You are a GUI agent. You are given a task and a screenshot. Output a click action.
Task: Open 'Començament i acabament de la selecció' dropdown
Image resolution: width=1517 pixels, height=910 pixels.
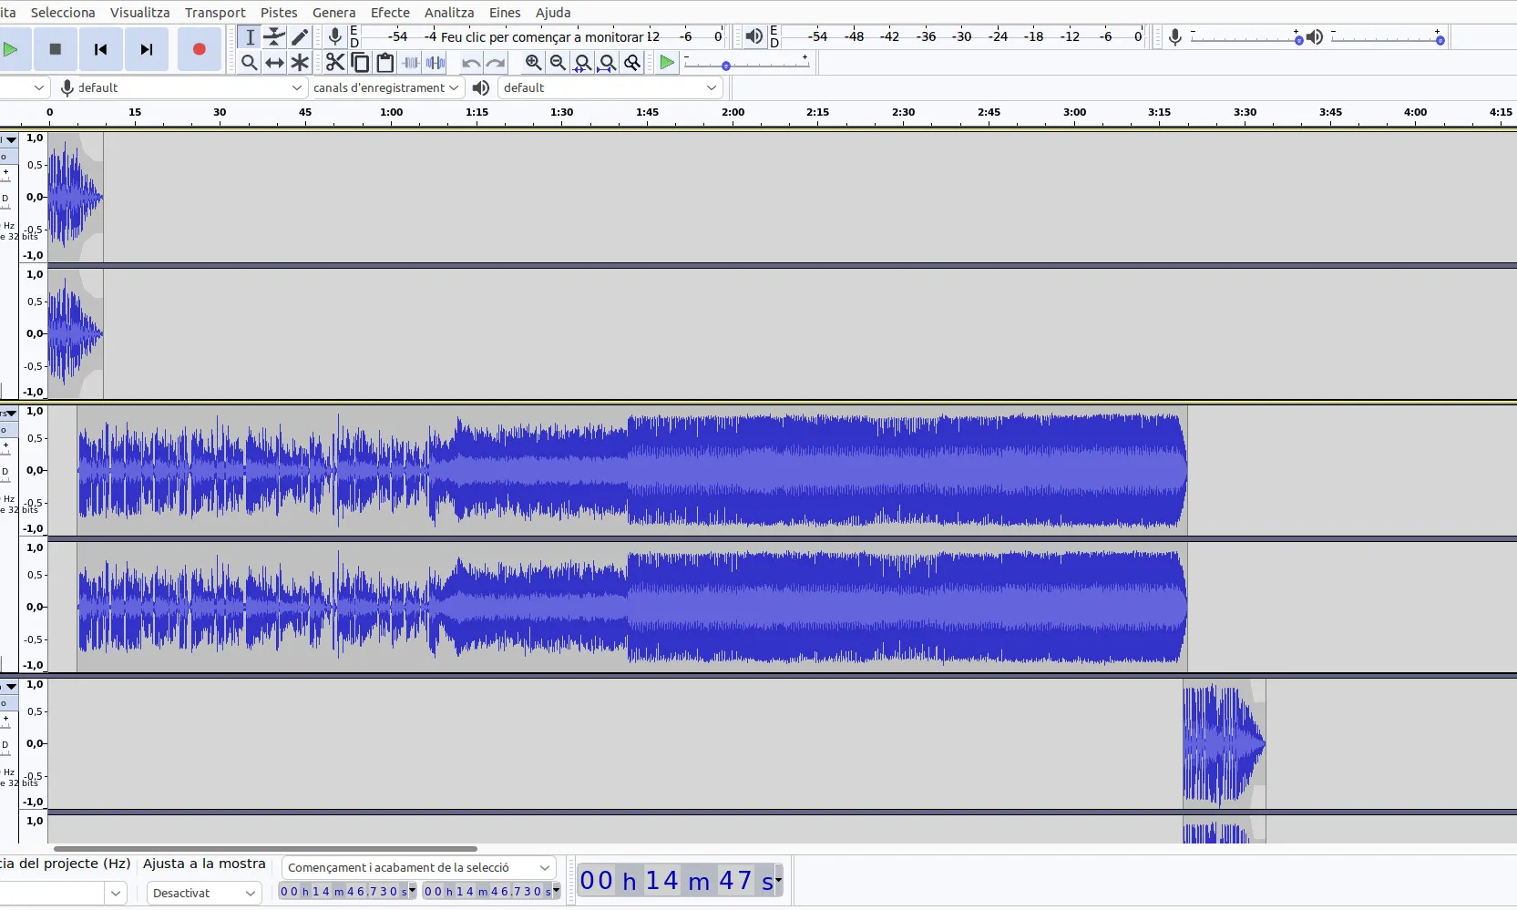(418, 867)
